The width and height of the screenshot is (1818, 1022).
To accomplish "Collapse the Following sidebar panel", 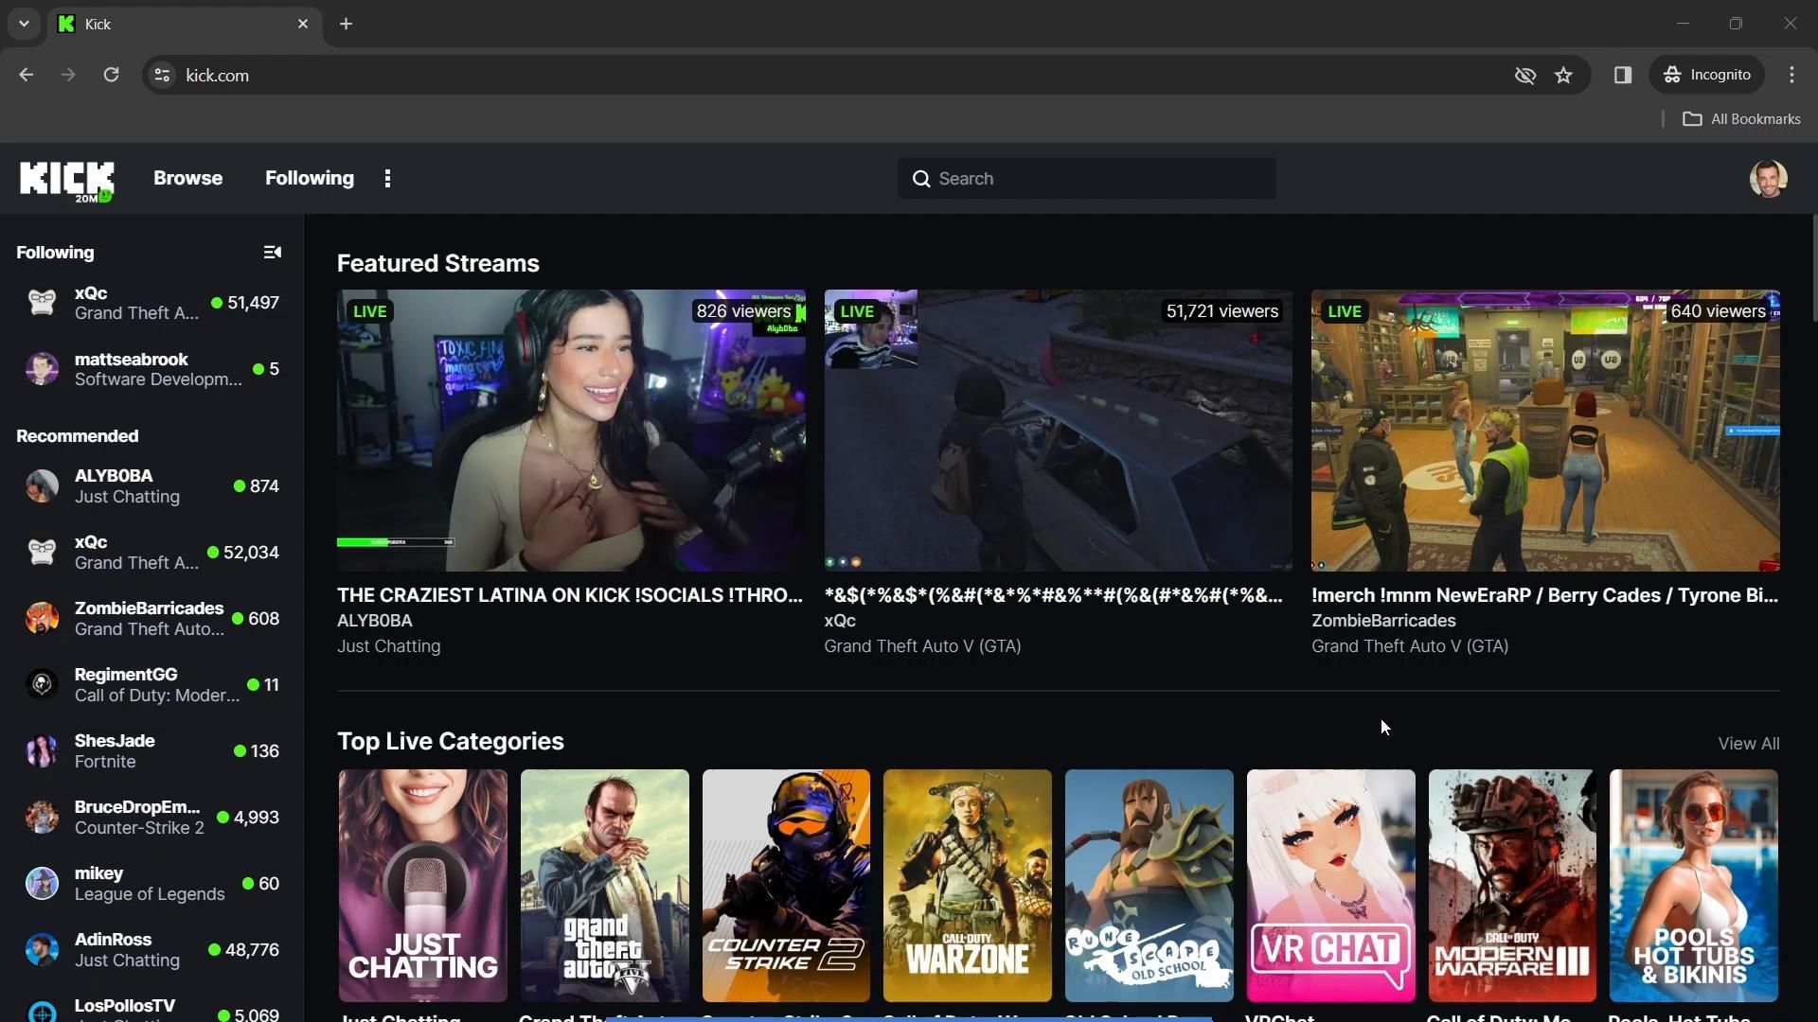I will click(272, 253).
